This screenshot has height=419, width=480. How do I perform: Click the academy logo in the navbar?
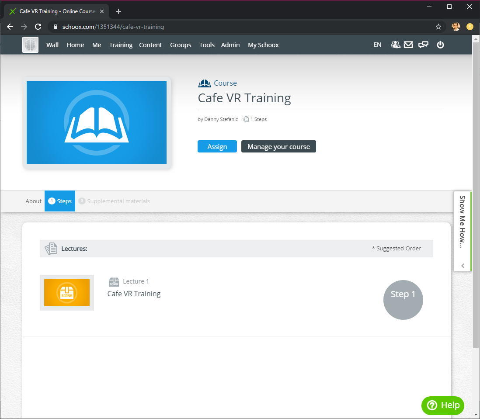pos(30,45)
